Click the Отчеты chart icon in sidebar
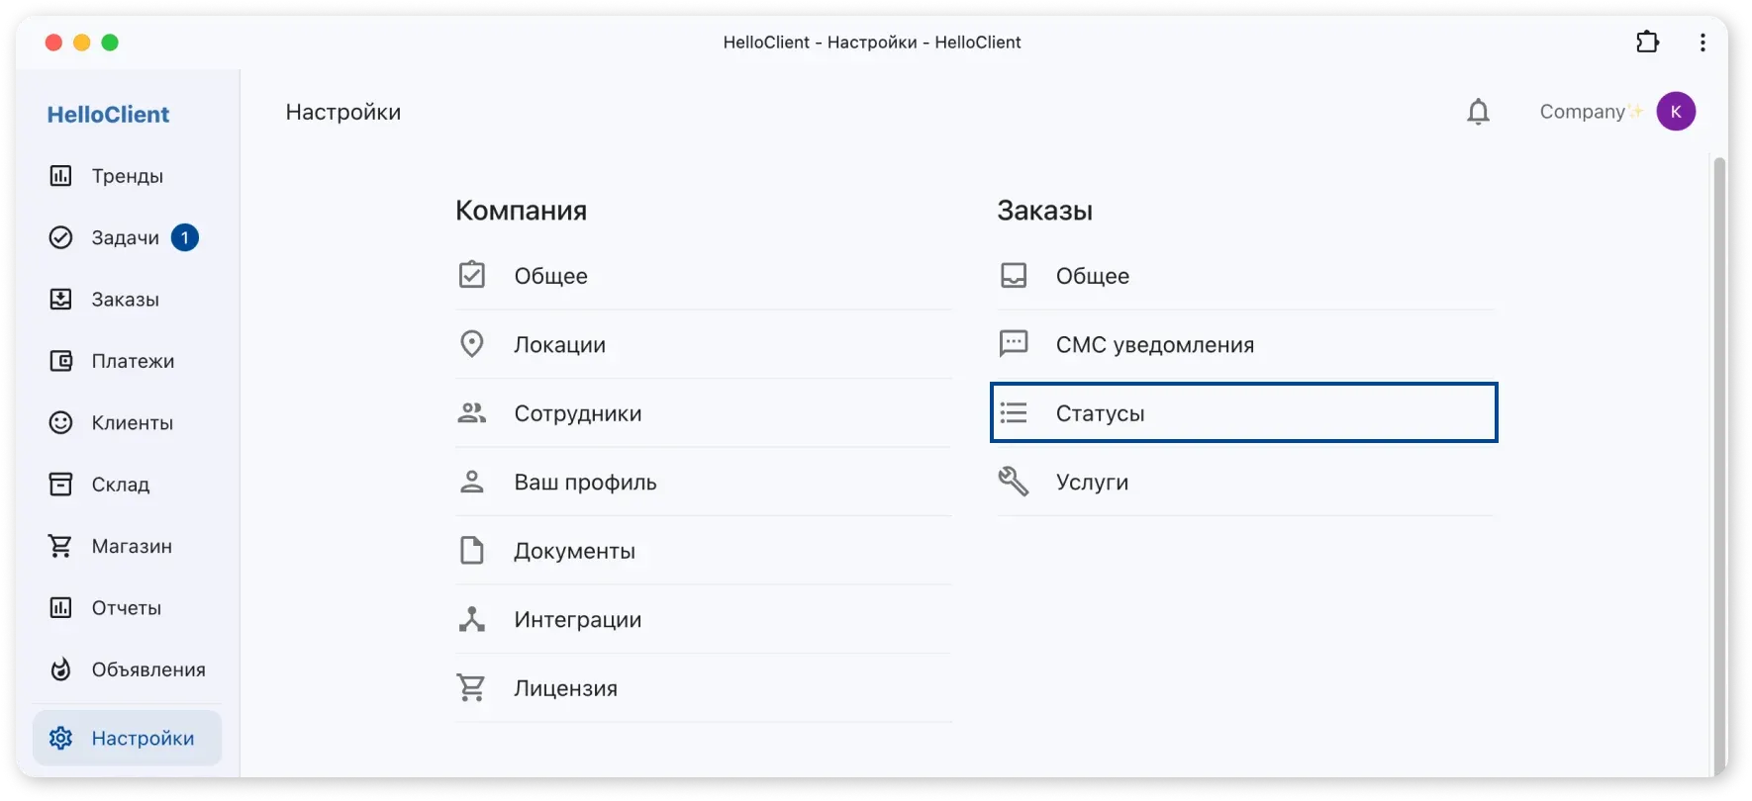 tap(60, 608)
